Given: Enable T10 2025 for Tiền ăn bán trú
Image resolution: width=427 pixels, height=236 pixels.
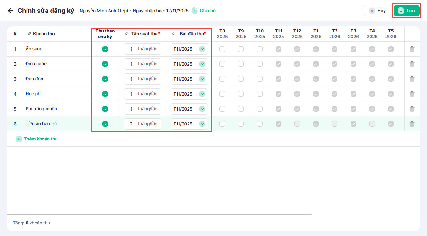Looking at the screenshot, I should point(260,124).
